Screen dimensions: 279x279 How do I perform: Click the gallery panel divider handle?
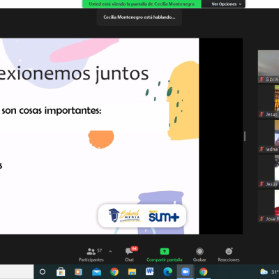tap(245, 136)
